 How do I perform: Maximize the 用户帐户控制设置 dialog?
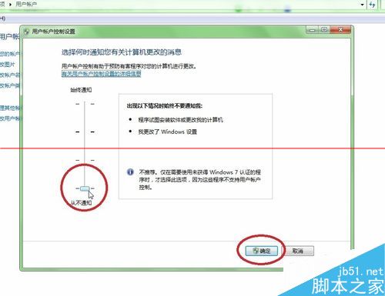pos(324,30)
